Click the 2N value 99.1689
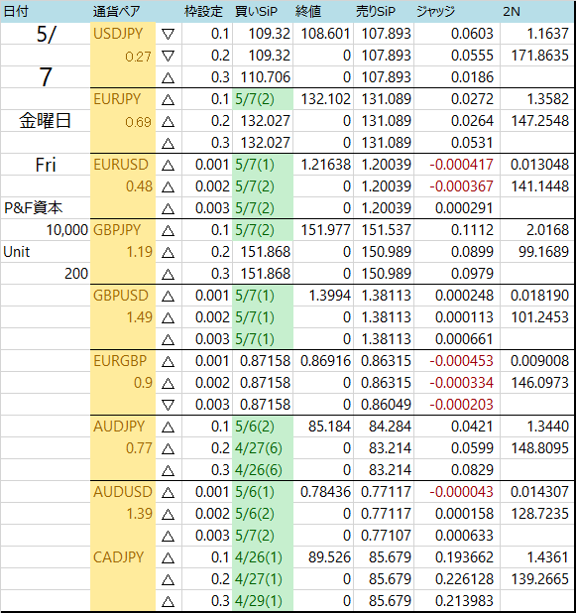 point(543,251)
